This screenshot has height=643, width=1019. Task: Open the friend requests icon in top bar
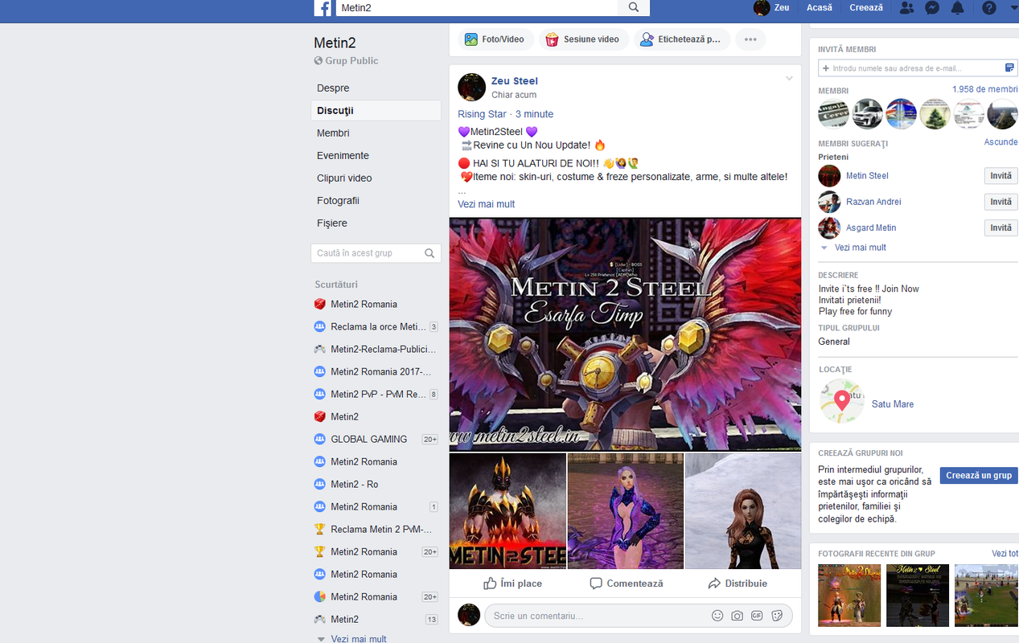[x=906, y=8]
